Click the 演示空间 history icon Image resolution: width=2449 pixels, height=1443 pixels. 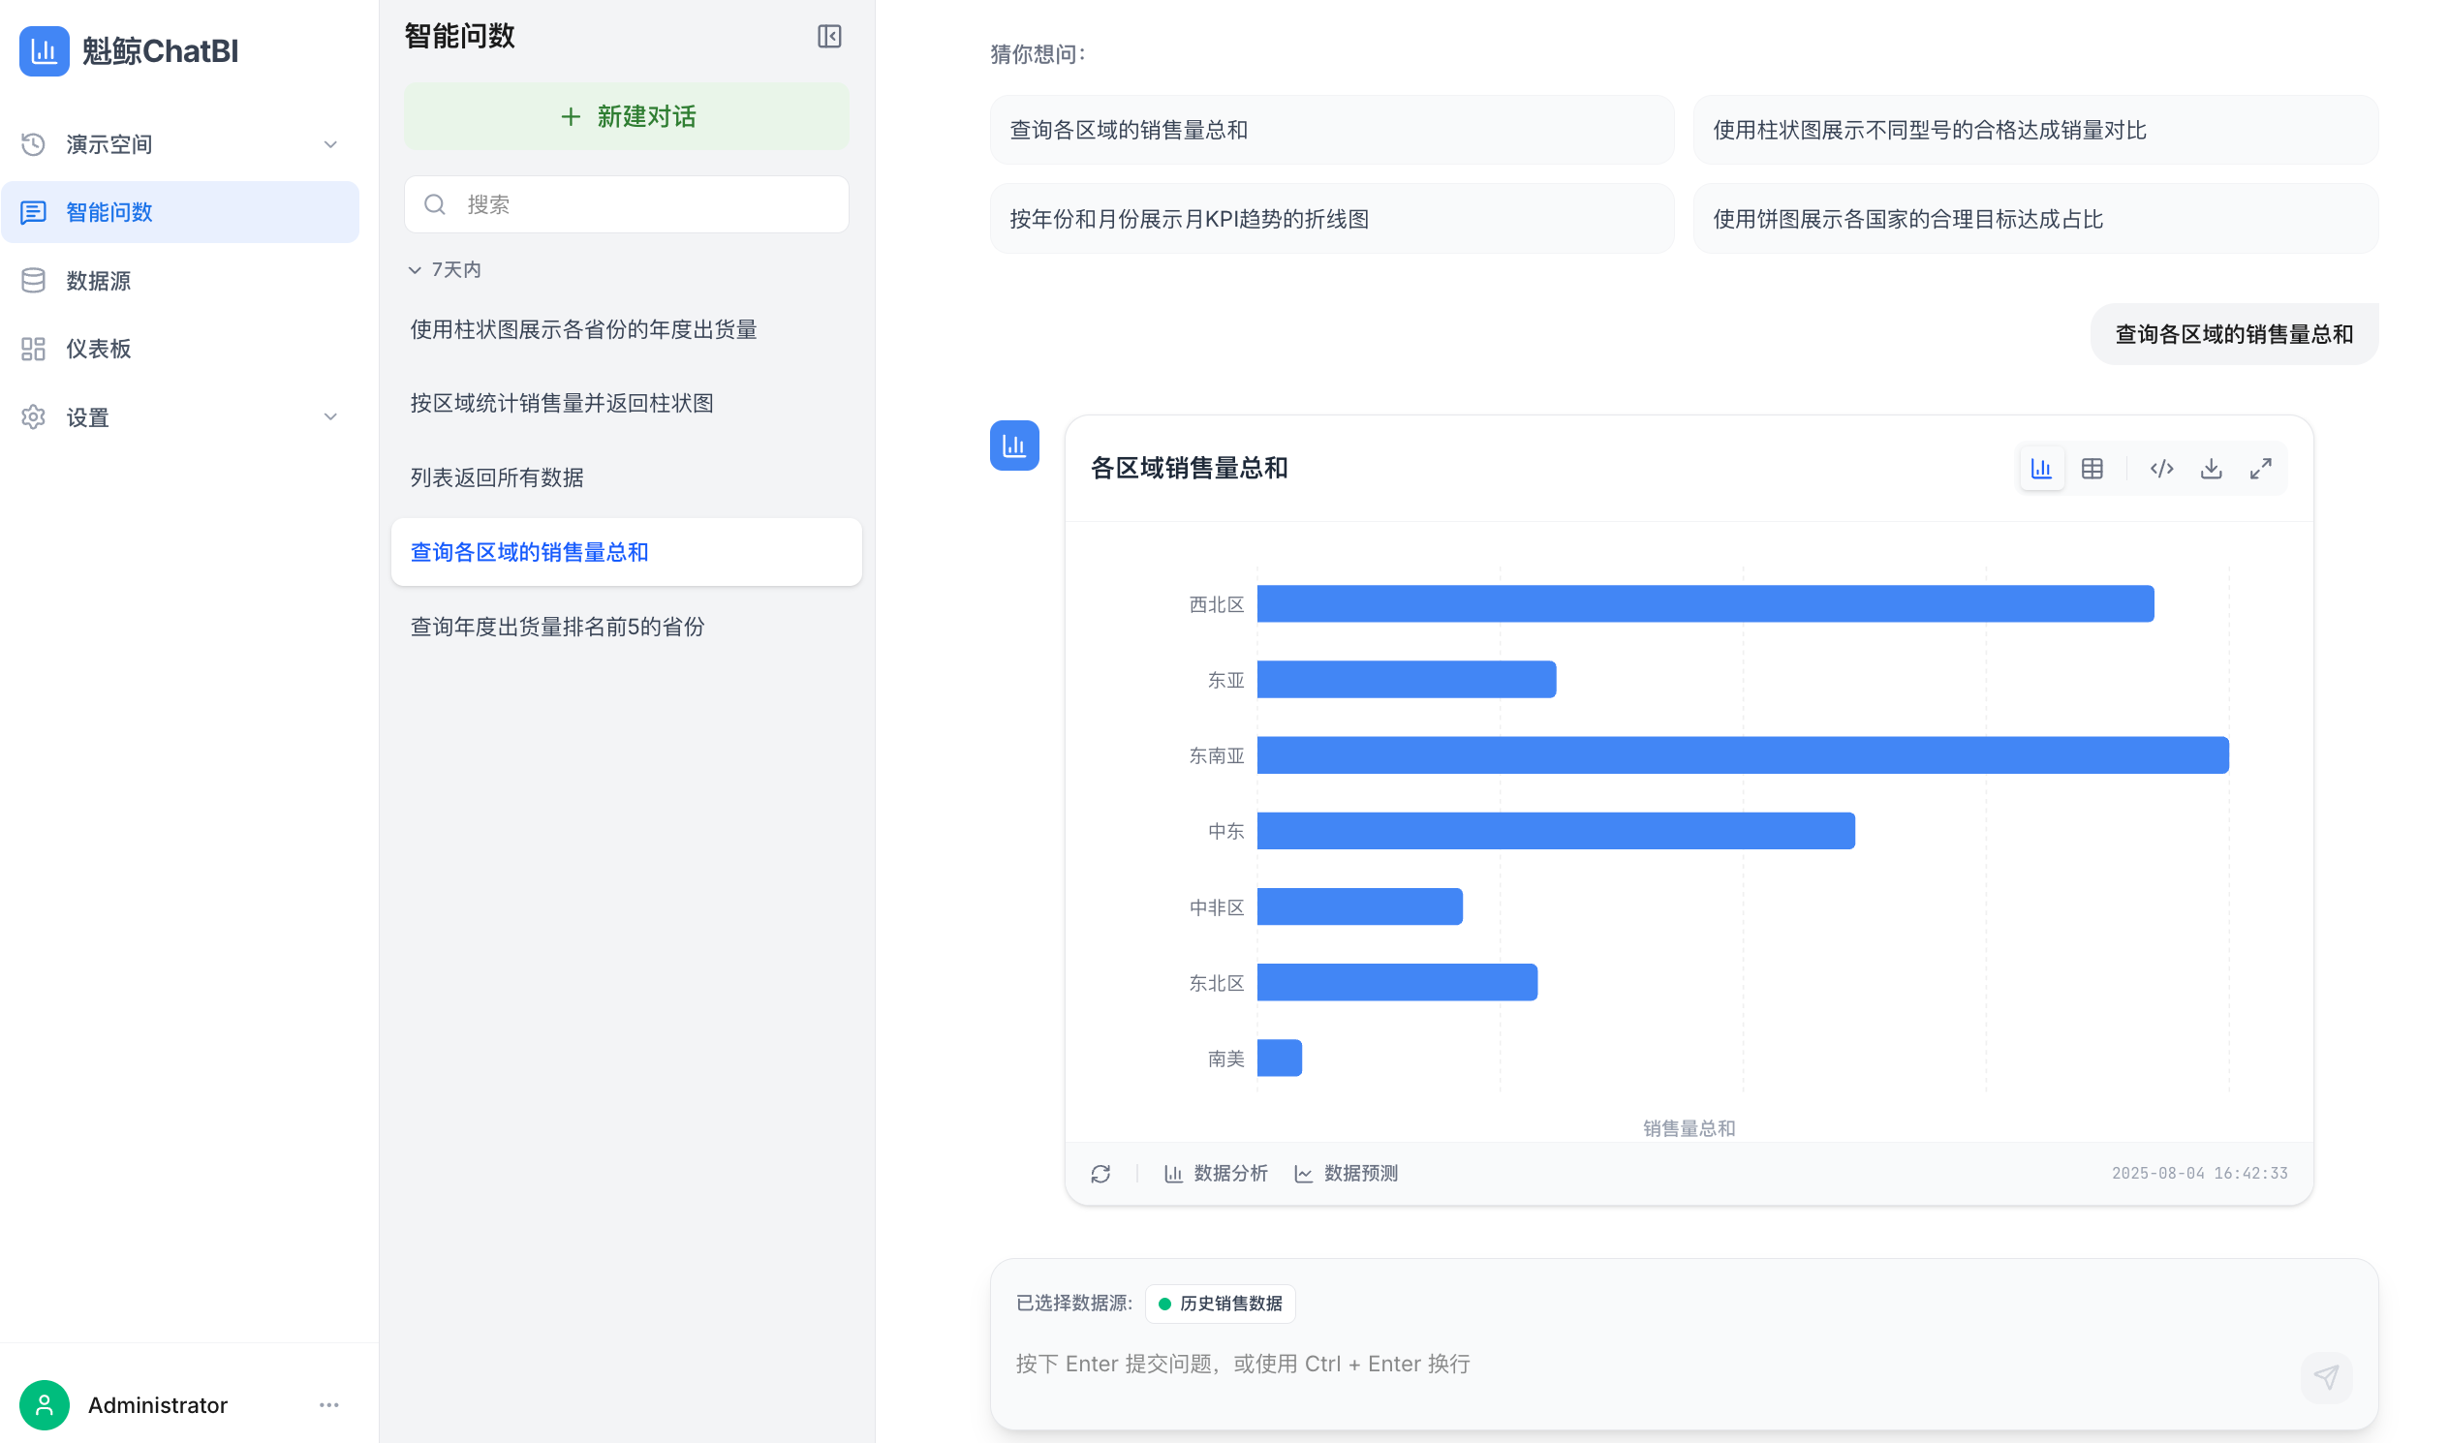coord(34,144)
